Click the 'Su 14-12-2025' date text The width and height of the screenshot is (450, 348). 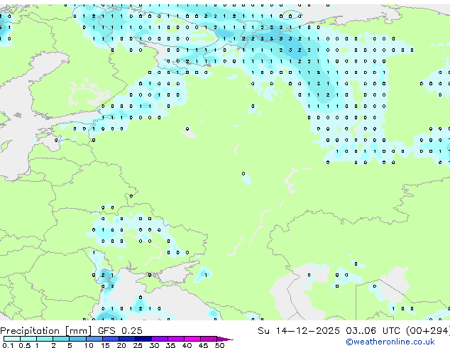click(299, 331)
